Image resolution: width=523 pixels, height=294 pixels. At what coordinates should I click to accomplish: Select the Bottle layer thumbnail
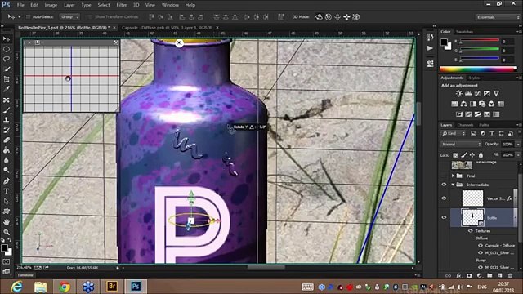(472, 217)
